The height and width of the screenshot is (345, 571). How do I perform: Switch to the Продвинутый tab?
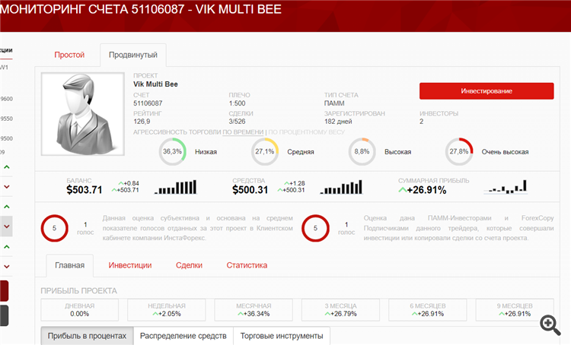coord(133,55)
